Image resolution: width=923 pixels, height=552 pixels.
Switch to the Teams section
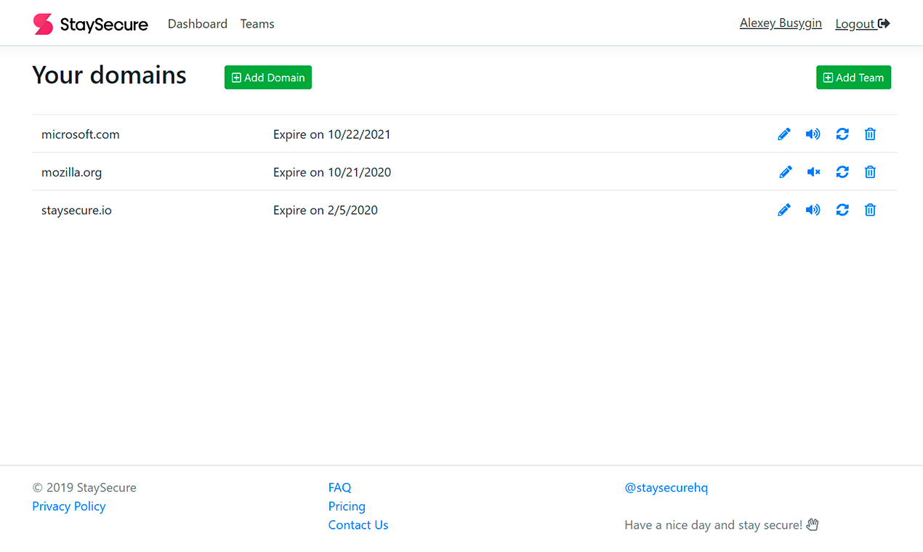point(257,23)
